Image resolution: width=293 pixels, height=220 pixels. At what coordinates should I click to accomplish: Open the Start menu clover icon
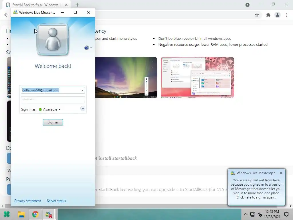pyautogui.click(x=7, y=214)
